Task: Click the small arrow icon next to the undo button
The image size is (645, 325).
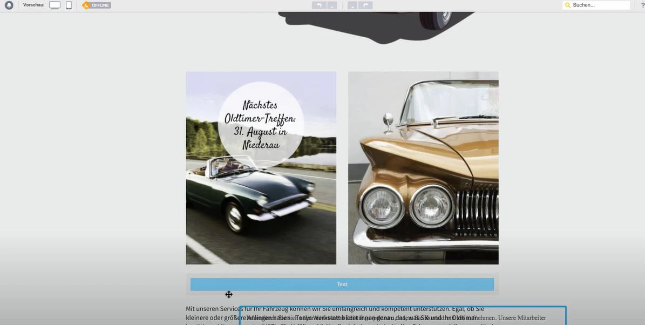Action: pyautogui.click(x=332, y=4)
